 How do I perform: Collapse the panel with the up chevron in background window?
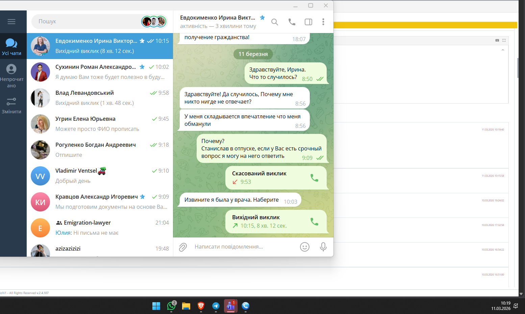click(503, 50)
